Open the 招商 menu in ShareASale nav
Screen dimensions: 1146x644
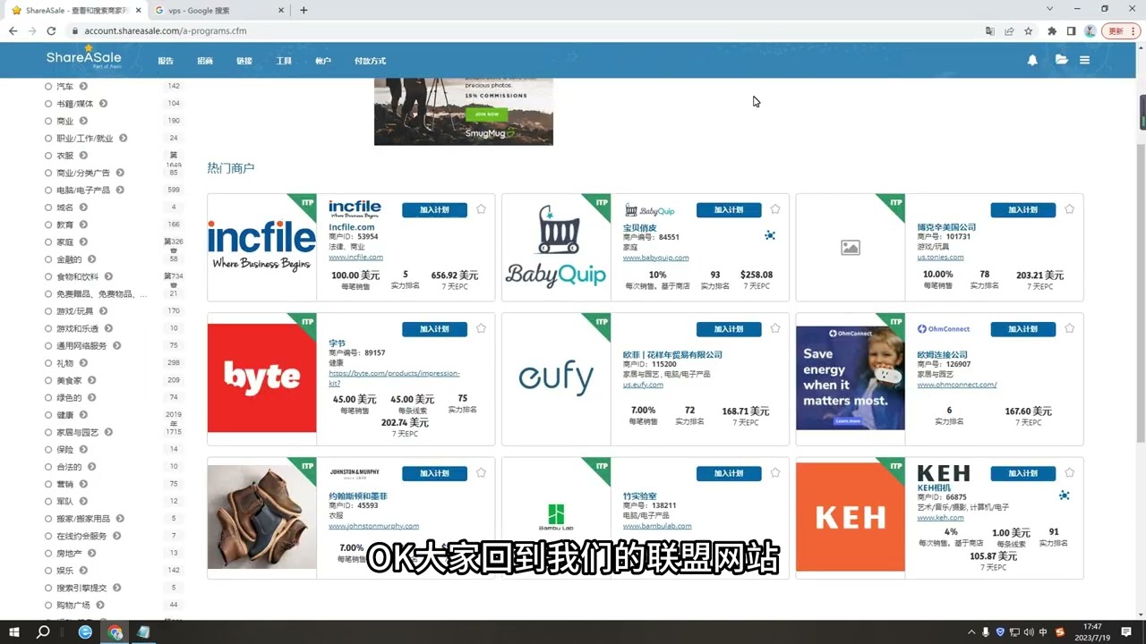click(205, 61)
